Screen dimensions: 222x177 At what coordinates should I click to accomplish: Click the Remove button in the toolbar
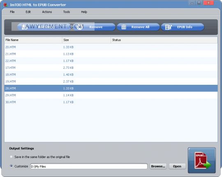click(95, 27)
